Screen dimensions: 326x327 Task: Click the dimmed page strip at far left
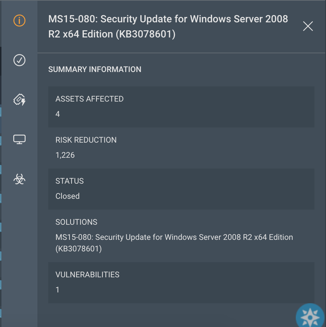point(1,162)
